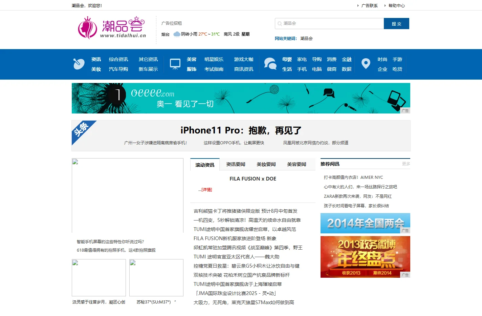Open the 微商 nav item
Image resolution: width=482 pixels, height=316 pixels.
click(332, 69)
